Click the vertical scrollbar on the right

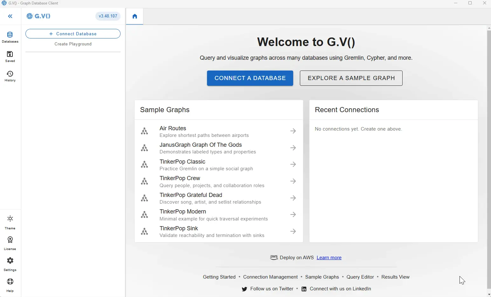click(x=488, y=159)
